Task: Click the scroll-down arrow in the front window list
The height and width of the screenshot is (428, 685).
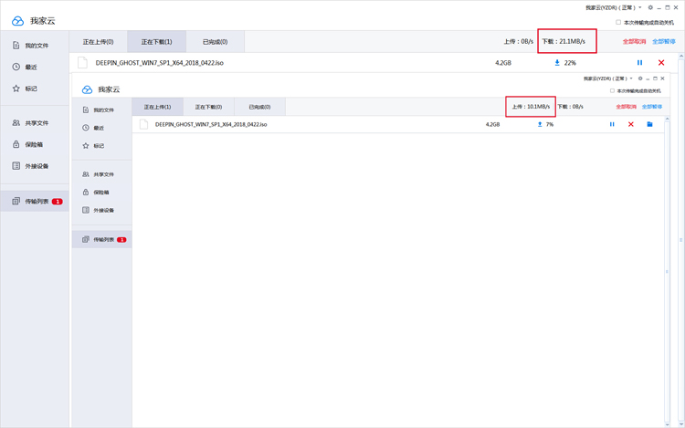Action: pyautogui.click(x=667, y=424)
